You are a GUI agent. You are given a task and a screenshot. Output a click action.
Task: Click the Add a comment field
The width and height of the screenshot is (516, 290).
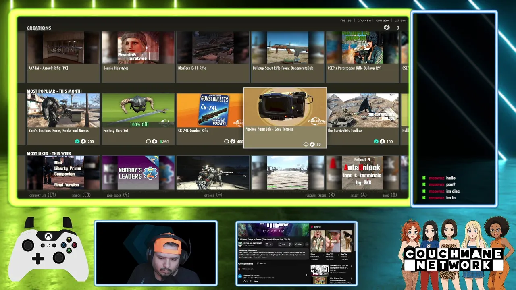click(248, 269)
